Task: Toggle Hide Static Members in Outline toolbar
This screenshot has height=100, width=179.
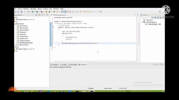Action: click(x=161, y=17)
